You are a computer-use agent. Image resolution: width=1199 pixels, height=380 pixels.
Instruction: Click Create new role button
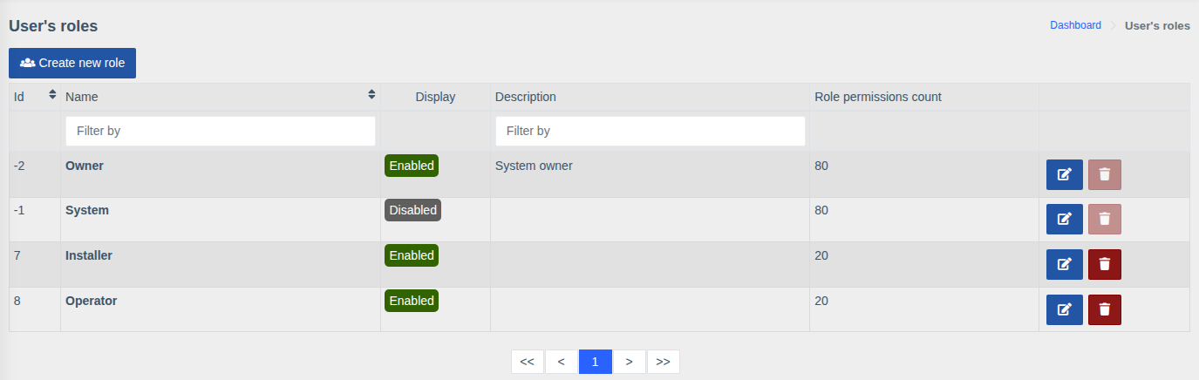(72, 63)
